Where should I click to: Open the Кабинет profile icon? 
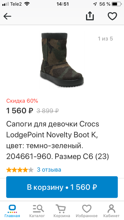coord(111,209)
